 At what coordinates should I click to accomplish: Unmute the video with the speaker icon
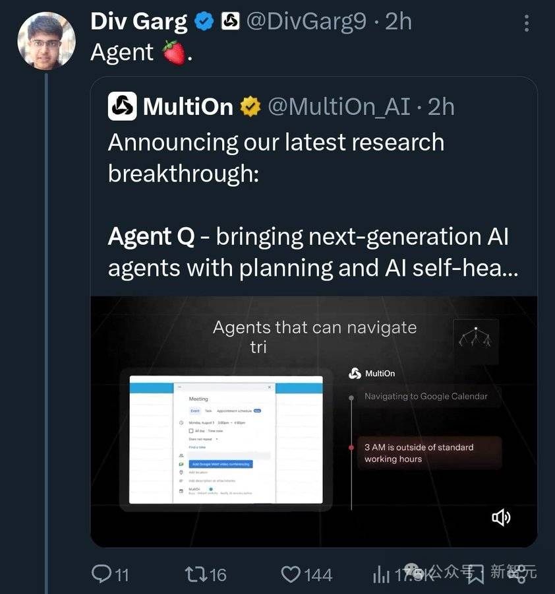[501, 518]
